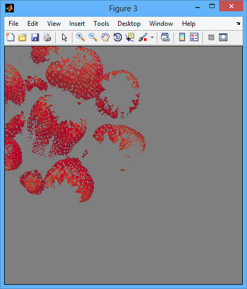Print the figure using printer icon
The width and height of the screenshot is (247, 289).
[x=47, y=37]
